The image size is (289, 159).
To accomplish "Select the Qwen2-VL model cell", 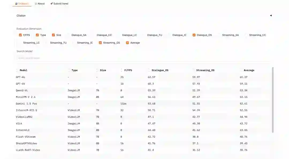I will [x=22, y=90].
